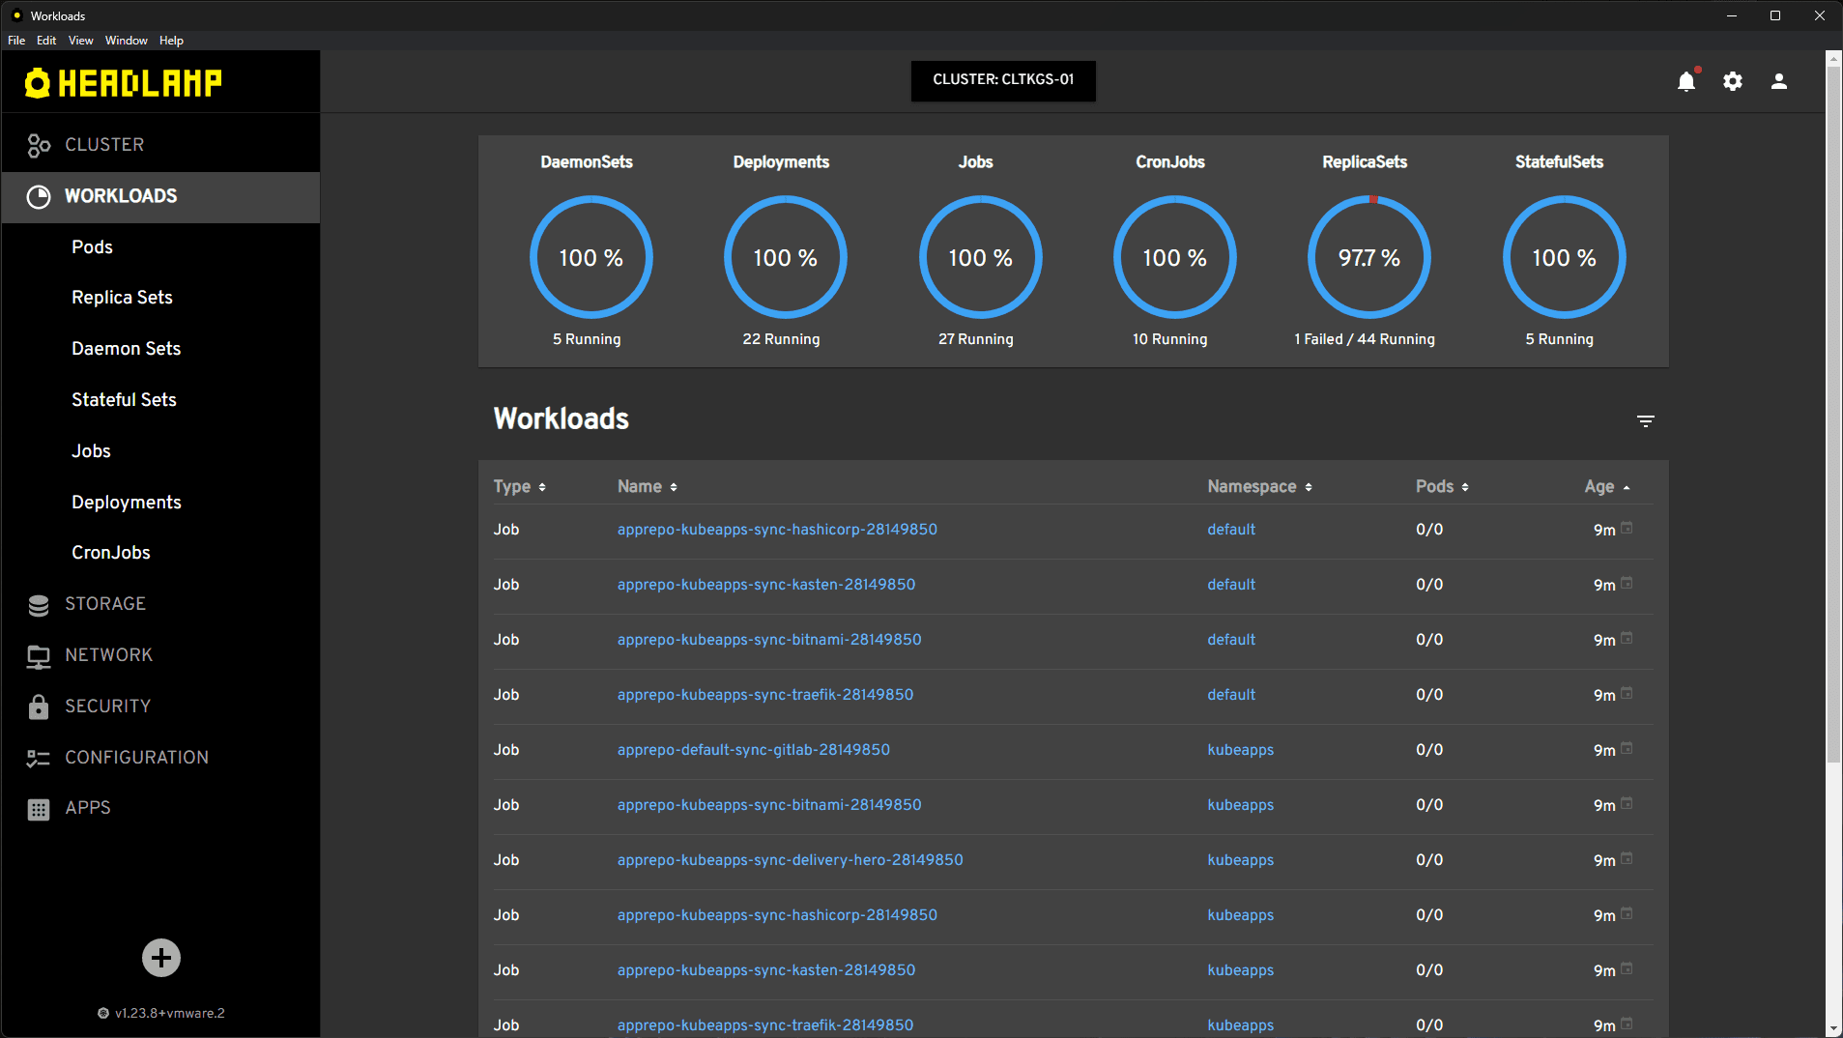Image resolution: width=1843 pixels, height=1038 pixels.
Task: Open the settings gear icon
Action: point(1733,81)
